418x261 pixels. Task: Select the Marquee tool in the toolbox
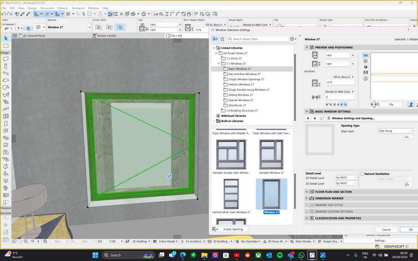pos(6,46)
